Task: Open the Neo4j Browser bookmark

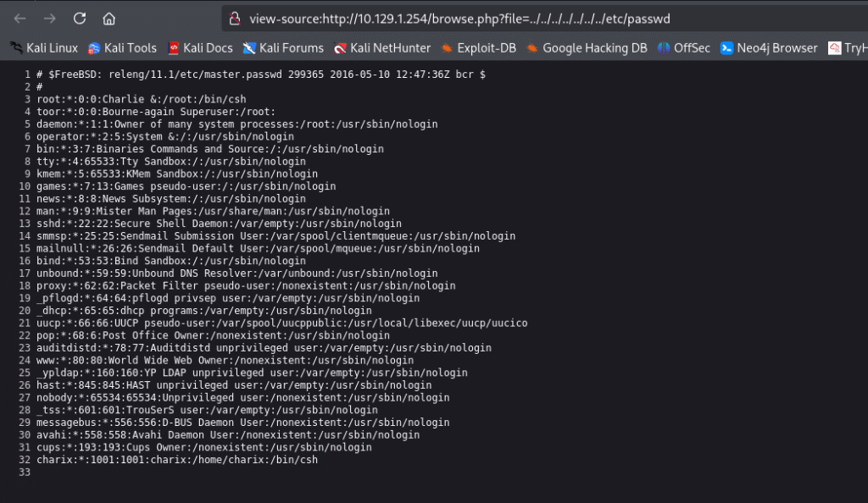Action: point(769,48)
